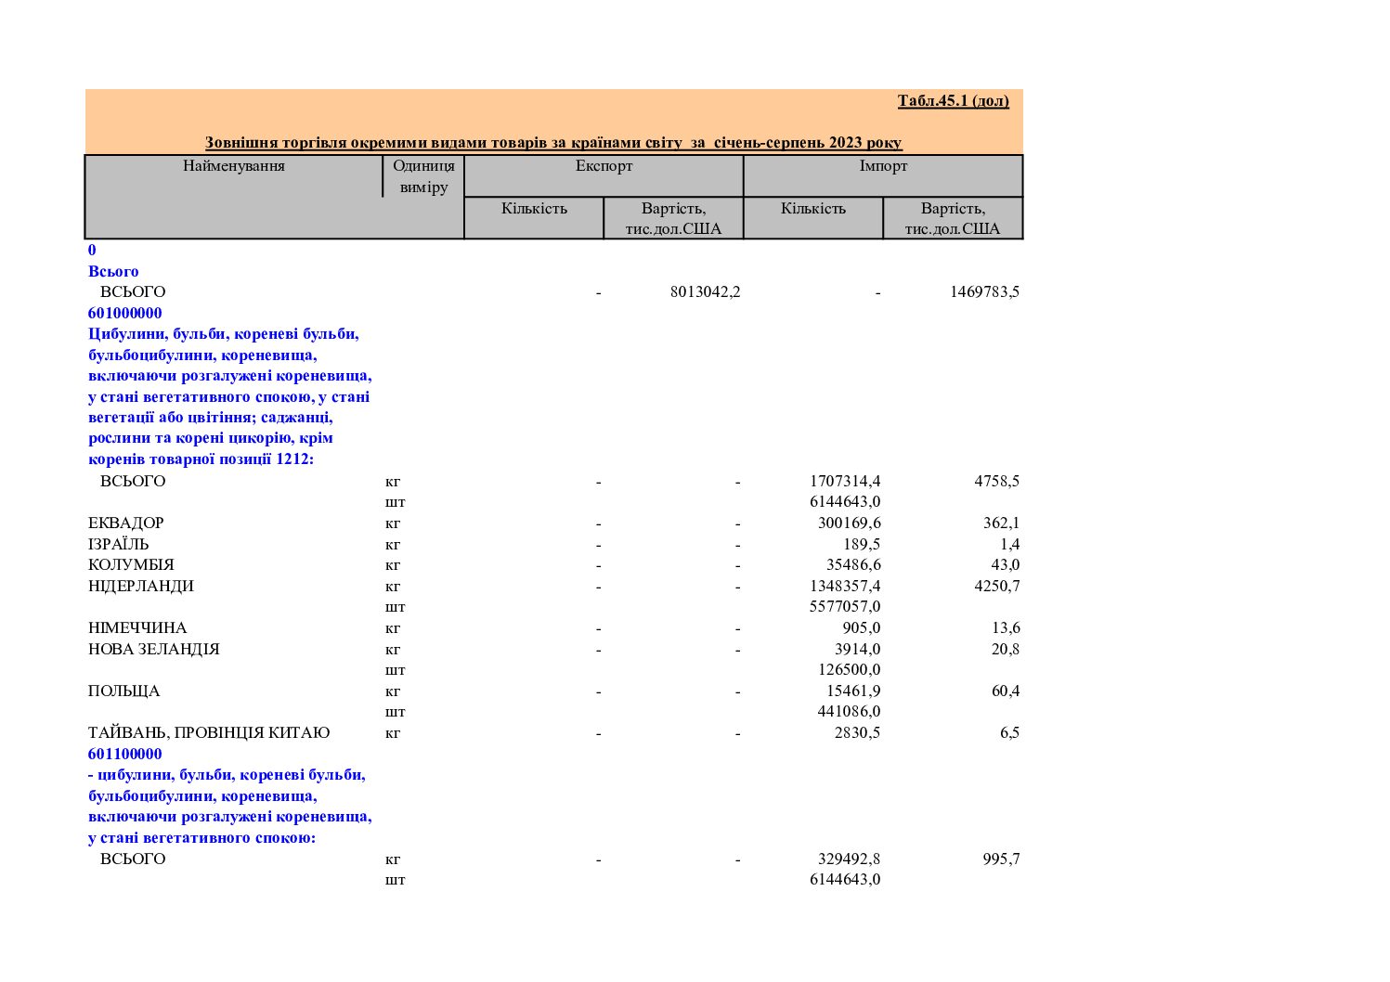Click the blue code 601000000
This screenshot has width=1390, height=982.
pyautogui.click(x=124, y=313)
